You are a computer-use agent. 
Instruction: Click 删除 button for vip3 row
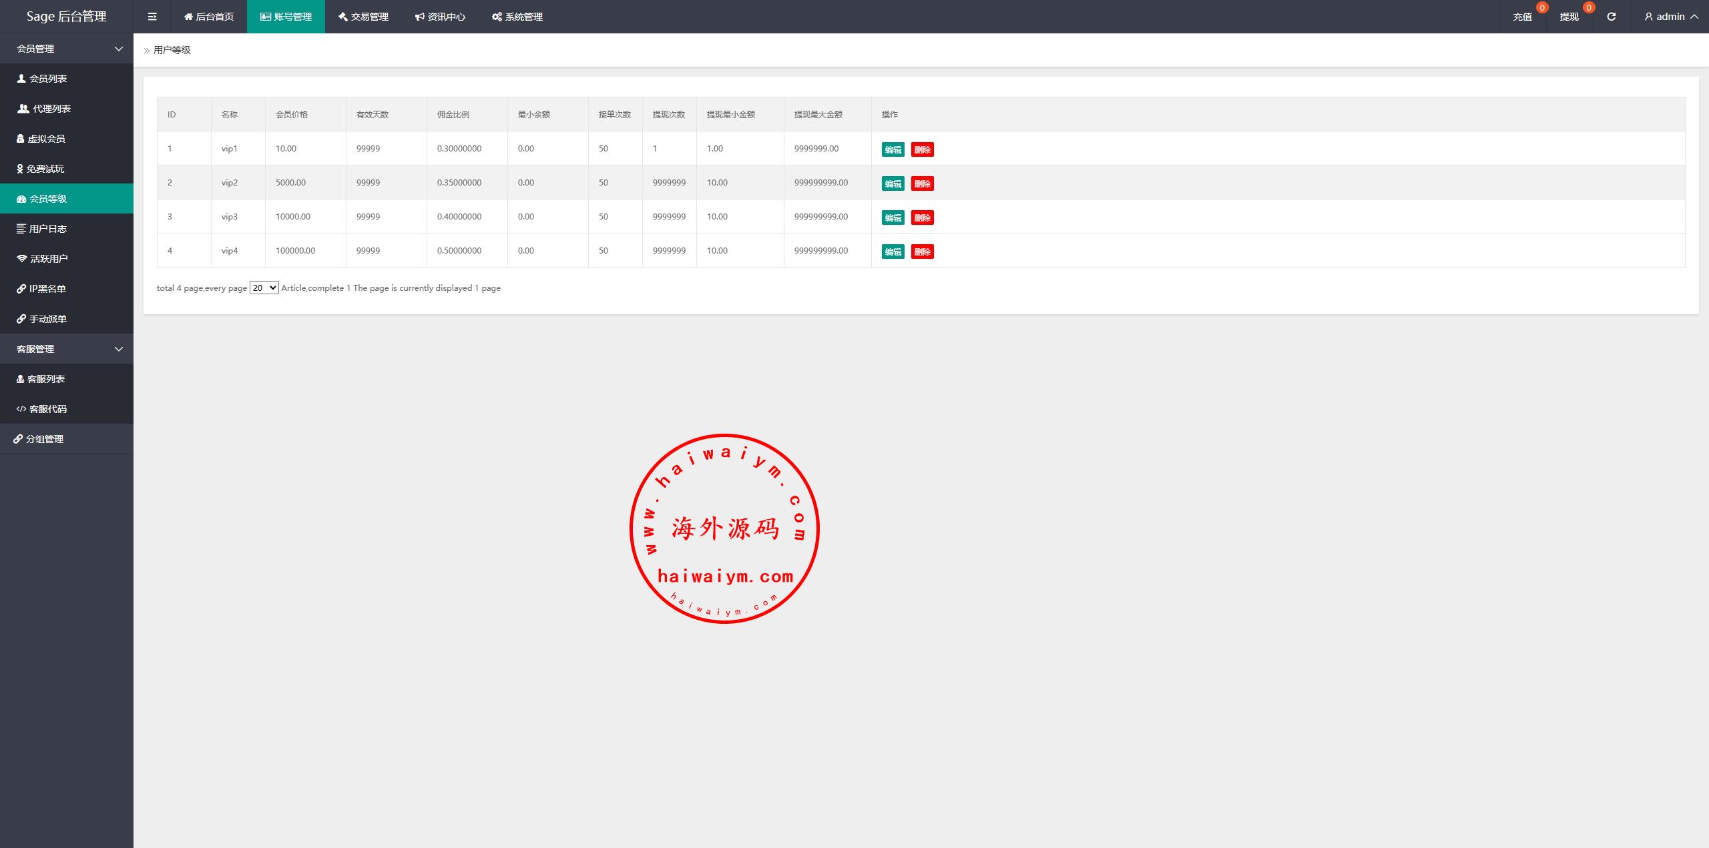point(922,218)
